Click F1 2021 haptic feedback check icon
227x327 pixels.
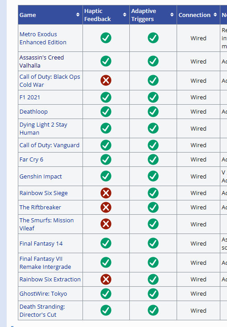click(106, 97)
